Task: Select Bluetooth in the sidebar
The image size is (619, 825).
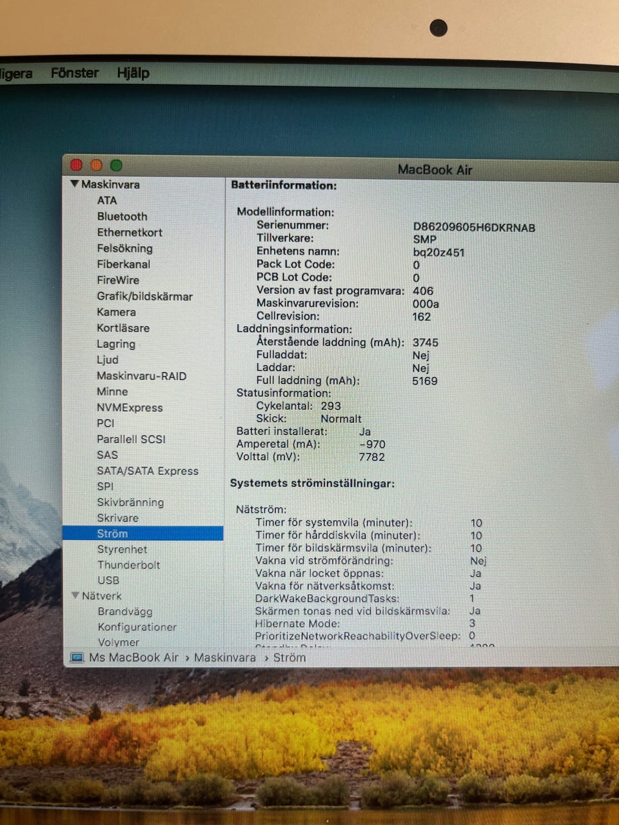Action: (123, 217)
